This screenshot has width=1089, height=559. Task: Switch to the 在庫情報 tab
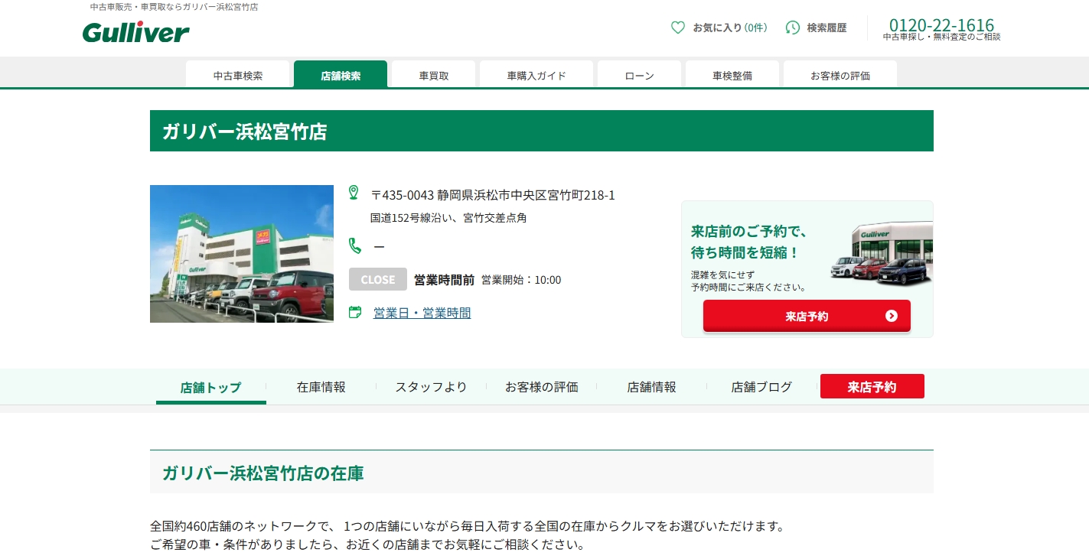[321, 387]
